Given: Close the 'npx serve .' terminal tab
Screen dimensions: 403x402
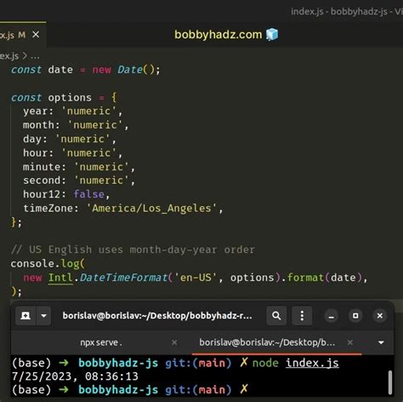Looking at the screenshot, I should pyautogui.click(x=174, y=342).
